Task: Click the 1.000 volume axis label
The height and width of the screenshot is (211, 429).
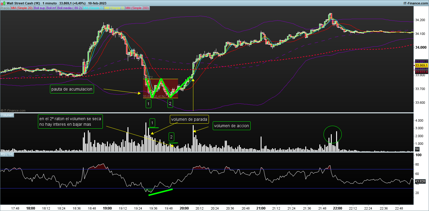Action: pos(419,144)
